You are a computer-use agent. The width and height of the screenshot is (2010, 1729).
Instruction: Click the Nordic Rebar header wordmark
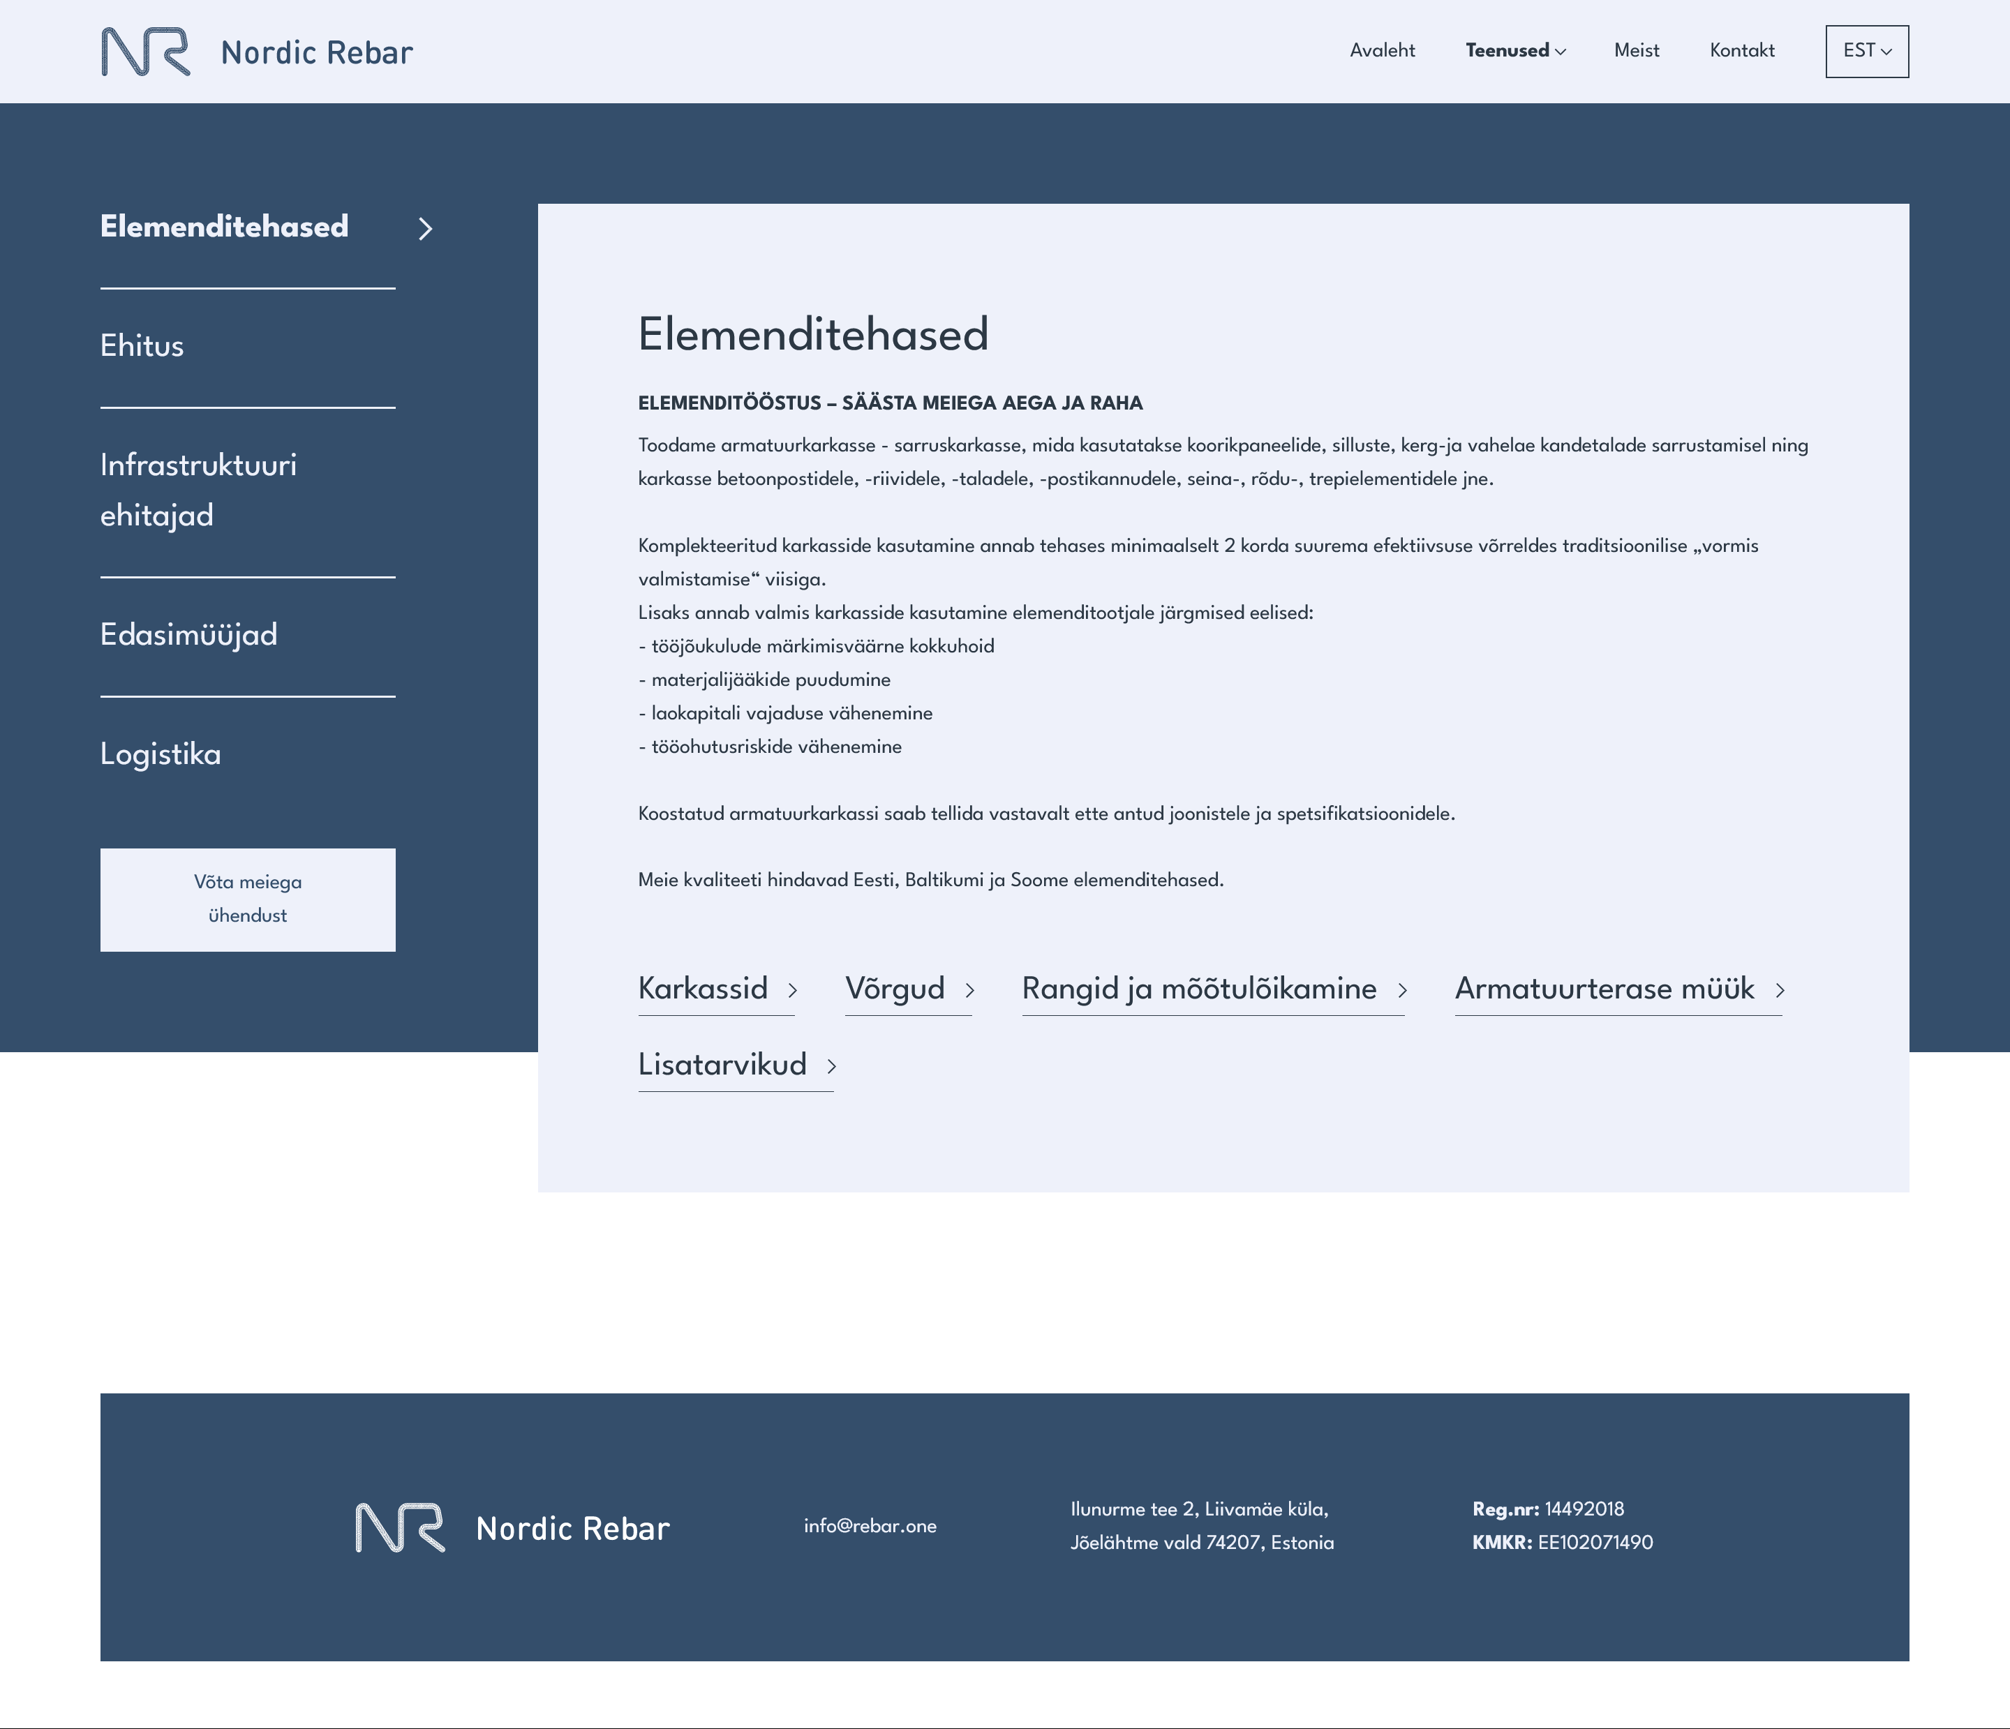coord(318,52)
